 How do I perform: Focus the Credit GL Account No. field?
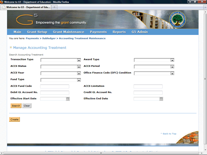tap(148, 93)
